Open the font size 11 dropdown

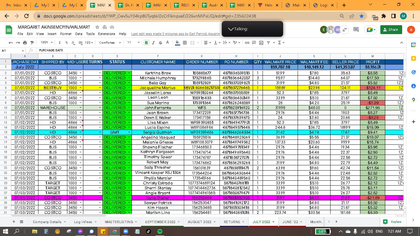[x=133, y=43]
